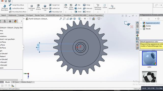Cancel sketch with red X icon

point(132,27)
